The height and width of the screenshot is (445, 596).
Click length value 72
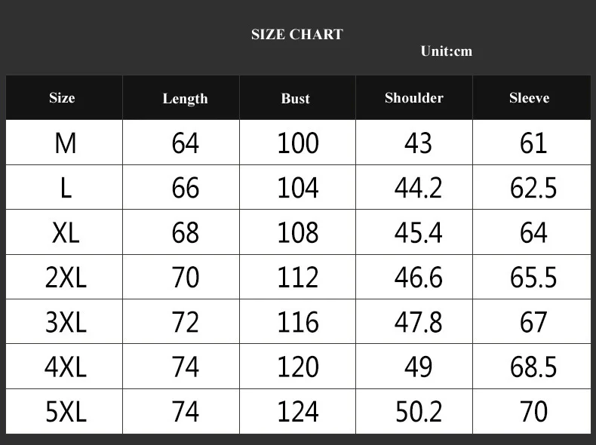pos(185,322)
